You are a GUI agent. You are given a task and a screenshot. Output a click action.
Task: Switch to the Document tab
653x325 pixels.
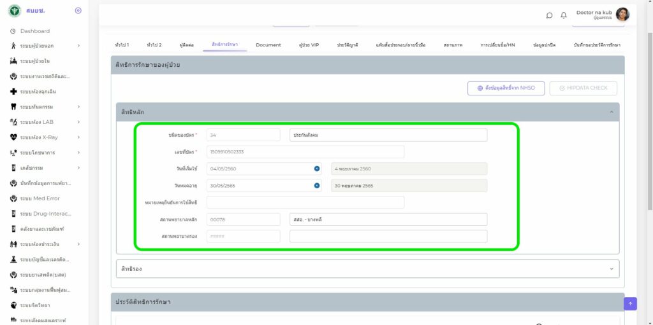click(268, 45)
